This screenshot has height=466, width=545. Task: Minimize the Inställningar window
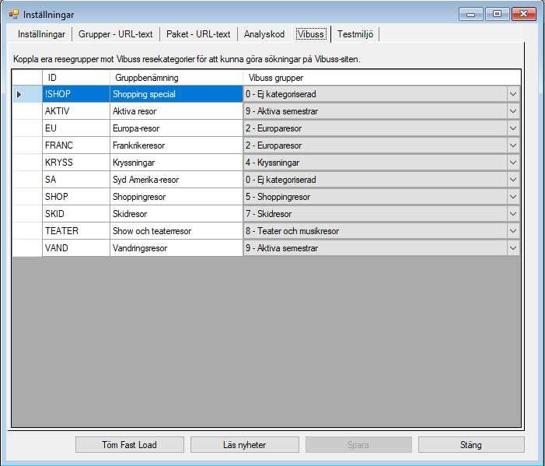click(471, 14)
